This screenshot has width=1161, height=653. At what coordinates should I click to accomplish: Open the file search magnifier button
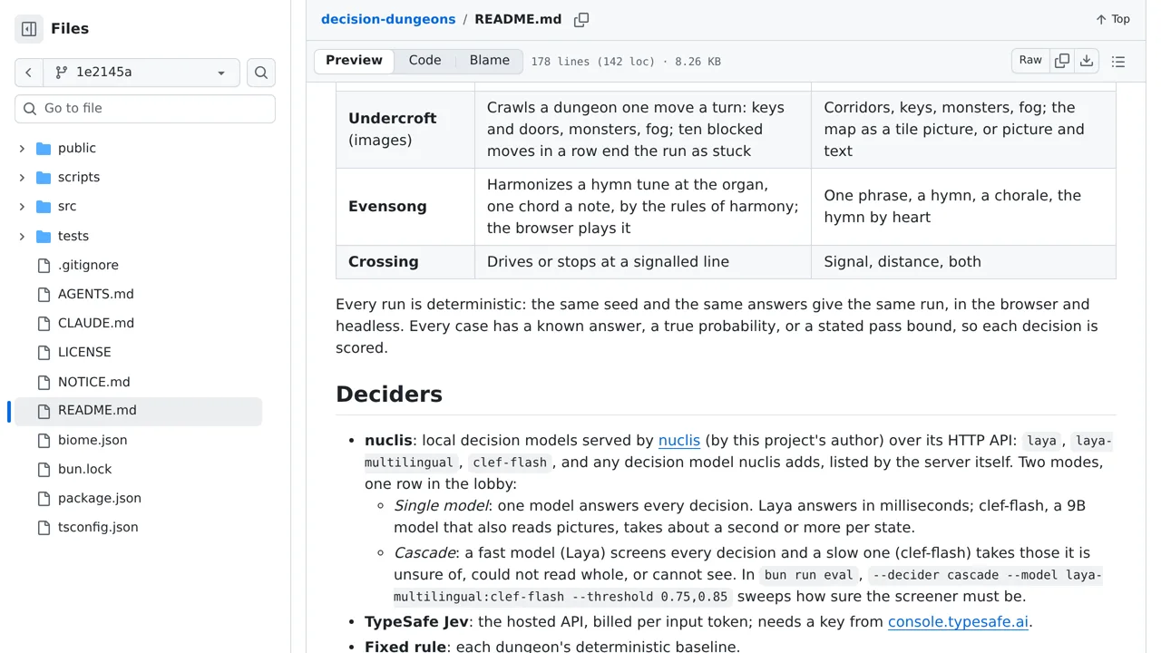(261, 73)
